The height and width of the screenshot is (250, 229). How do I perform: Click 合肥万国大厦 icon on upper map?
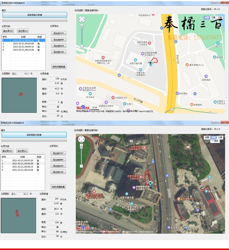135,60
